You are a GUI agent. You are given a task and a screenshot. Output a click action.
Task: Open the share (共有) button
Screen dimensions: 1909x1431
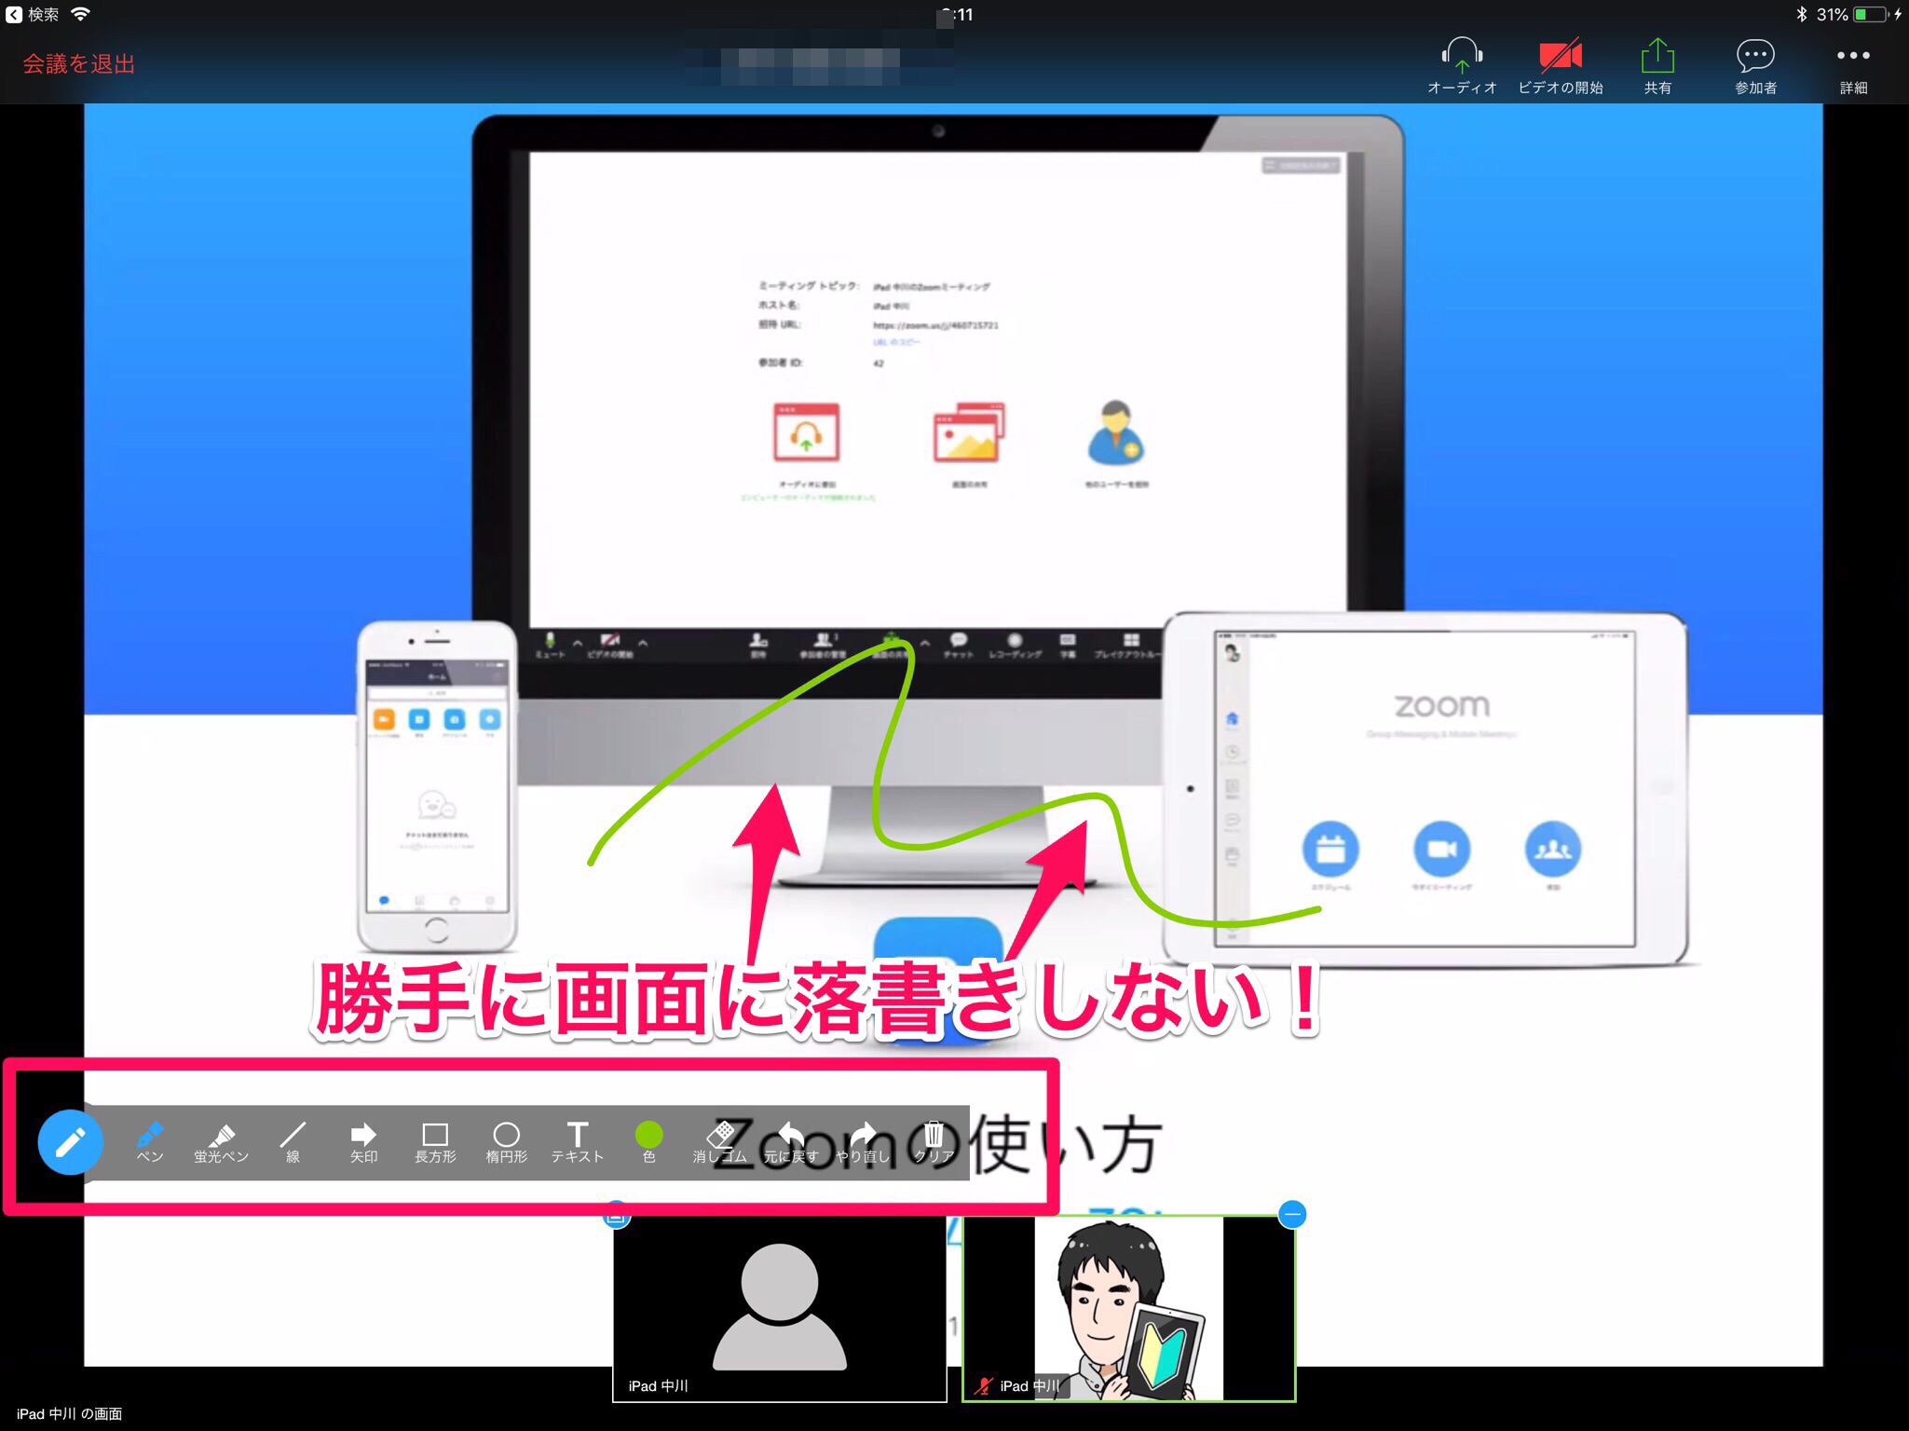pos(1657,65)
